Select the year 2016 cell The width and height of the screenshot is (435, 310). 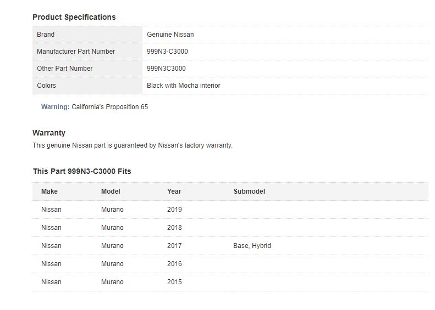(174, 264)
